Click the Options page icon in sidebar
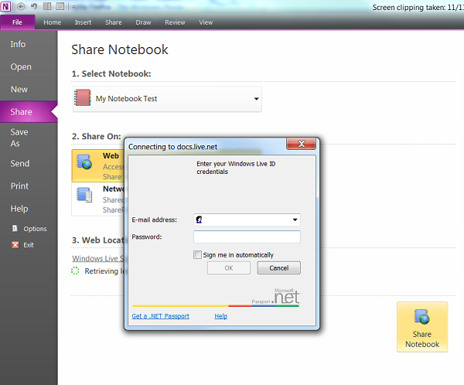Viewport: 464px width, 385px height. 15,229
